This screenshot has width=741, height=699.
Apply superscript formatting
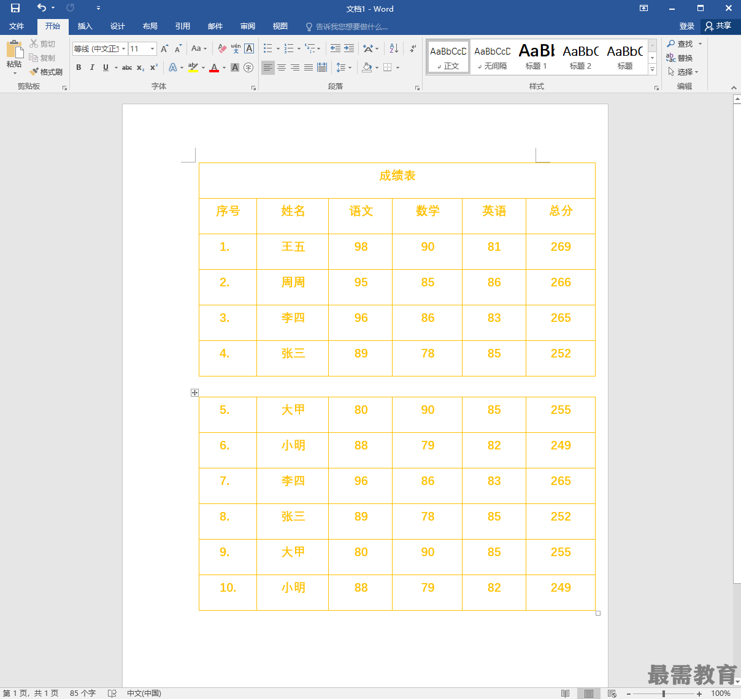(154, 67)
